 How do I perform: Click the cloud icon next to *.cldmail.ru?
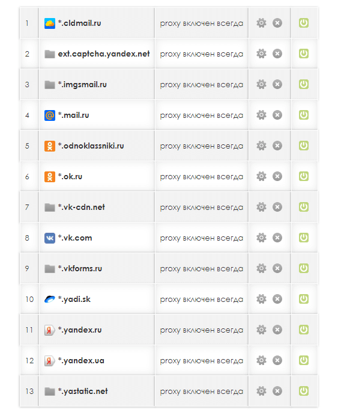(50, 23)
